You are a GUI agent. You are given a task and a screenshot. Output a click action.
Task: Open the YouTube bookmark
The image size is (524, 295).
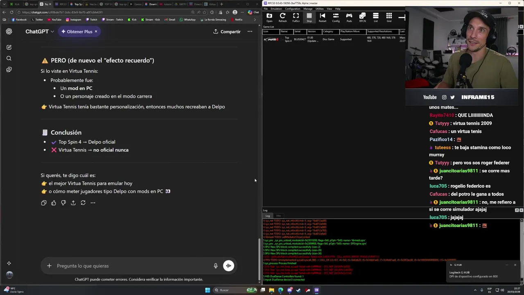(x=54, y=20)
